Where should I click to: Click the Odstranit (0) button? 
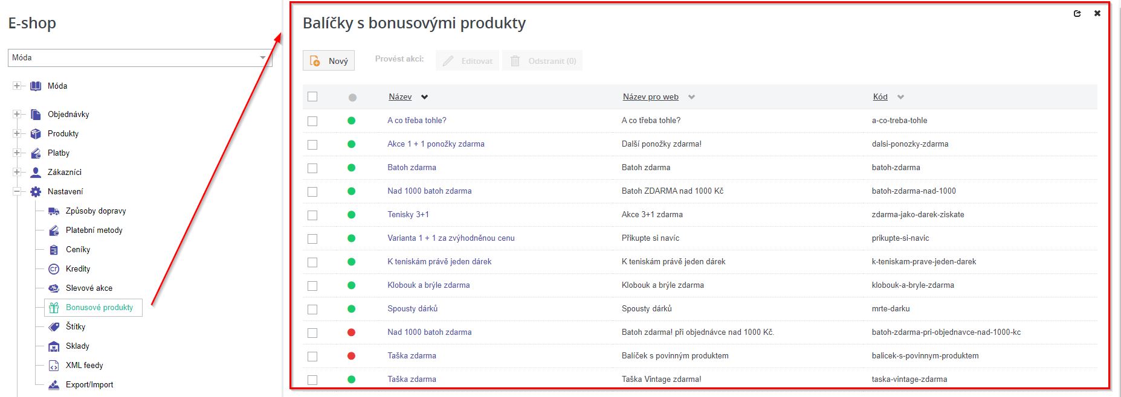coord(543,60)
